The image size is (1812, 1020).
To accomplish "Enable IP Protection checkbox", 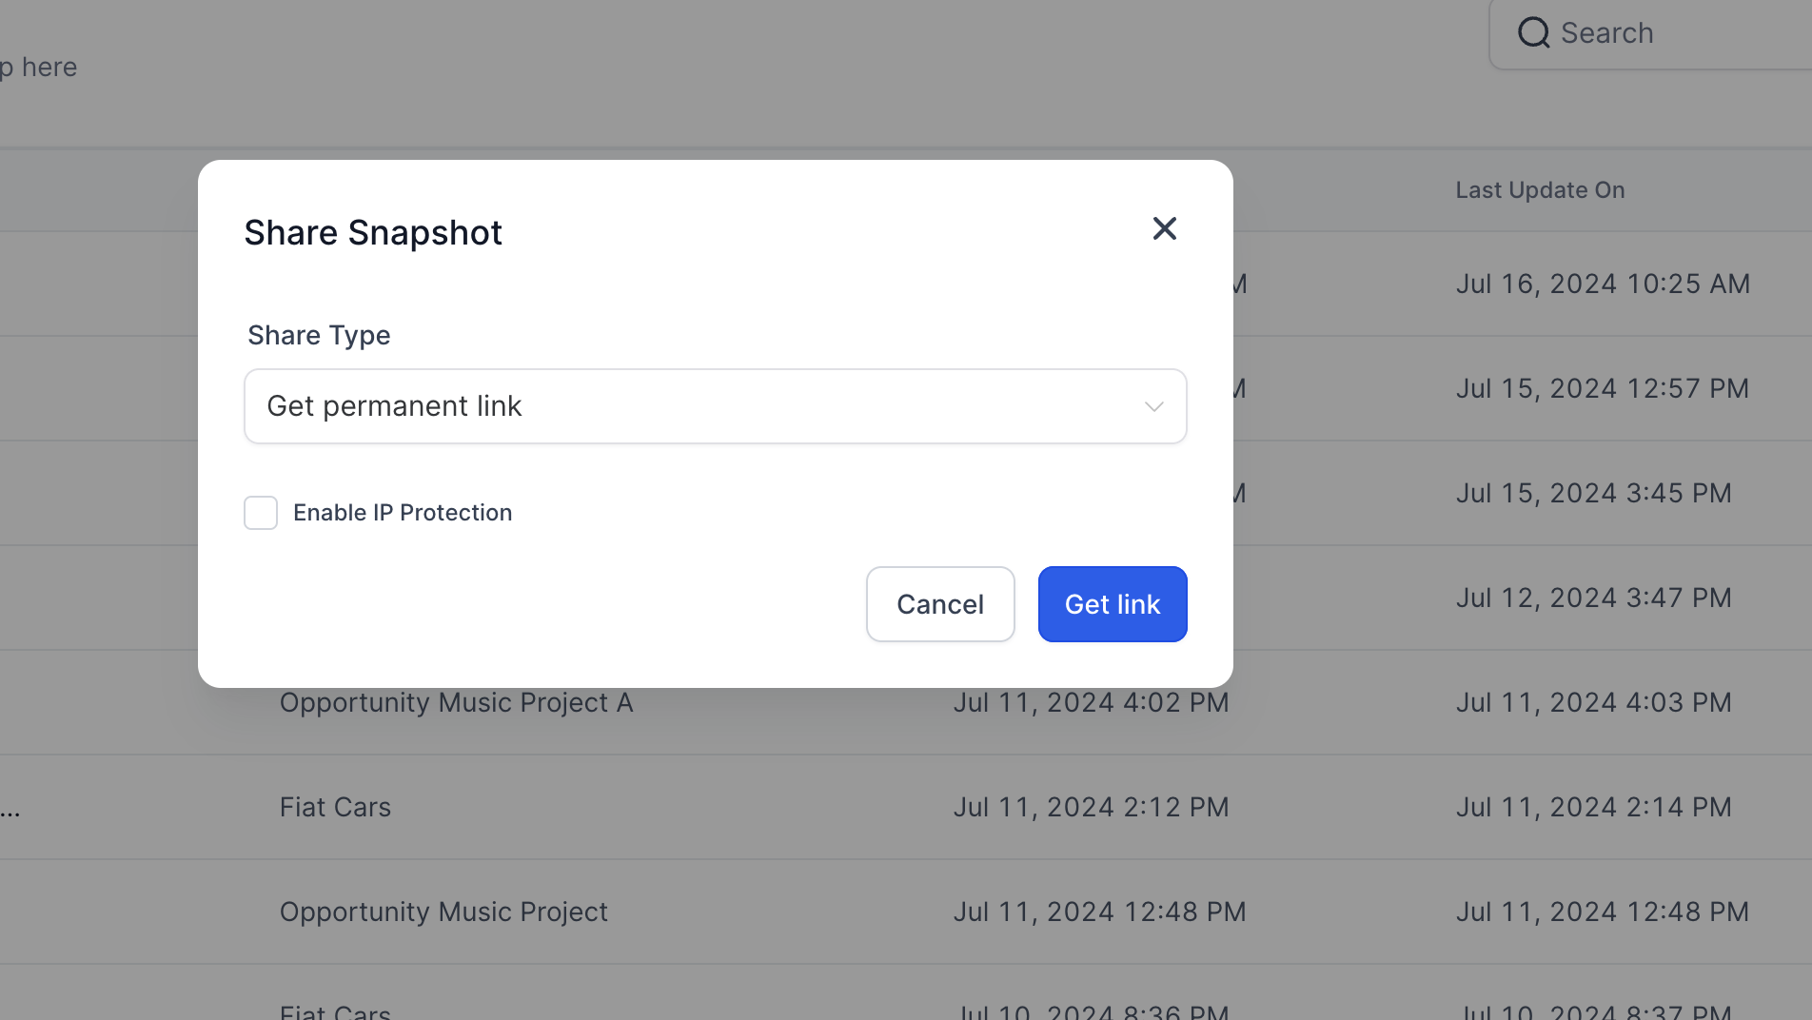I will click(x=261, y=513).
